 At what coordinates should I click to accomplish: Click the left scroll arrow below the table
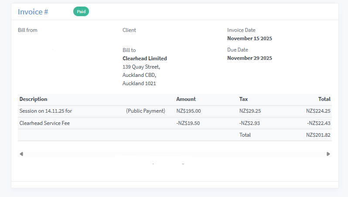pyautogui.click(x=21, y=154)
